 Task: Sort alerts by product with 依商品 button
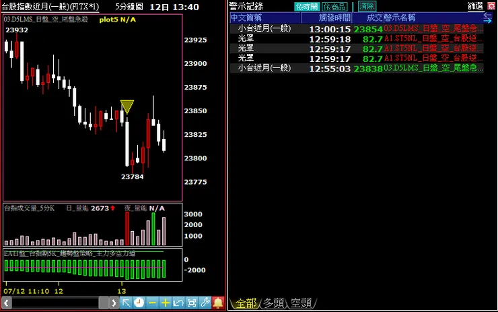click(x=334, y=7)
